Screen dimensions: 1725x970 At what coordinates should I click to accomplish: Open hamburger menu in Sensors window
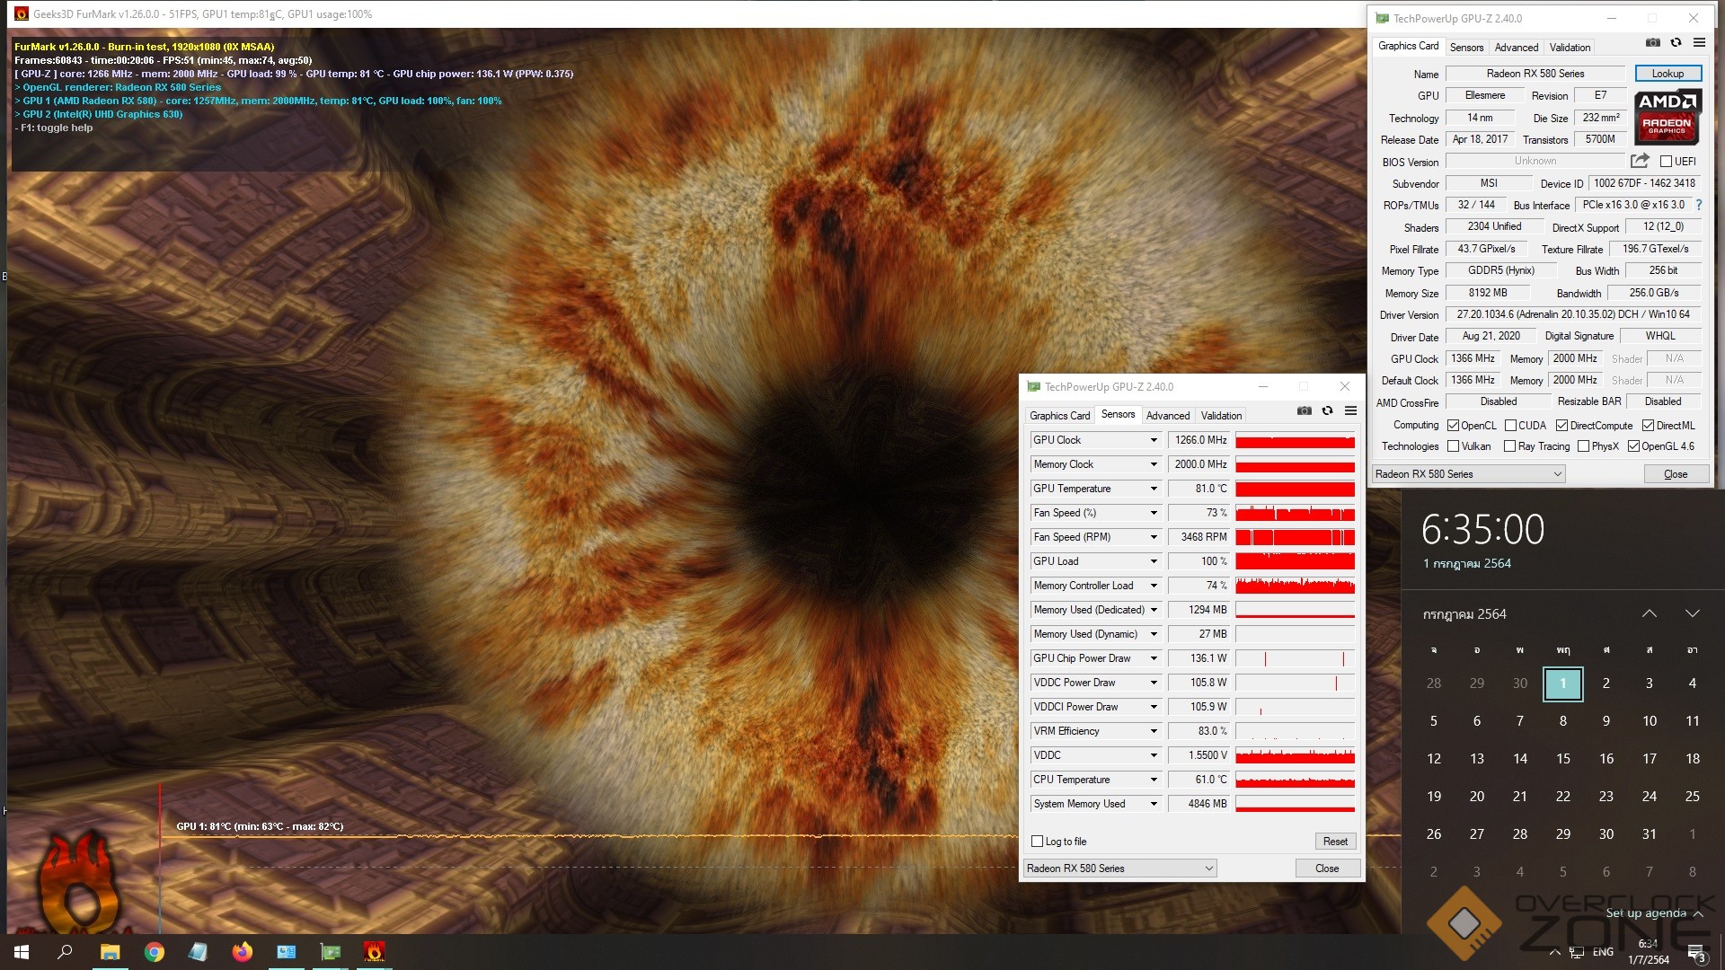pyautogui.click(x=1350, y=411)
